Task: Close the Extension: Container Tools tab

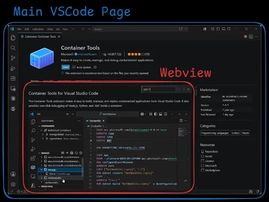Action: (x=59, y=37)
